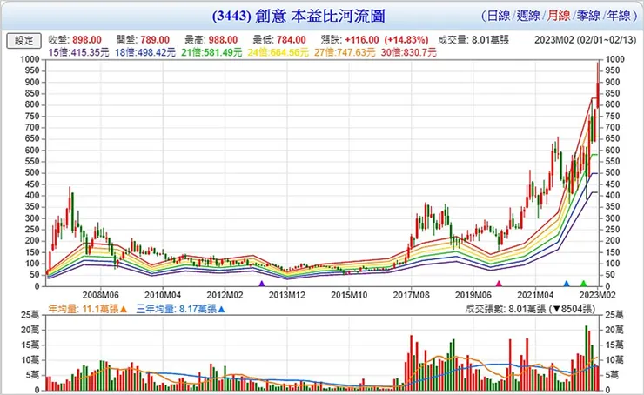Switch to 年線 yearly chart

click(x=619, y=16)
